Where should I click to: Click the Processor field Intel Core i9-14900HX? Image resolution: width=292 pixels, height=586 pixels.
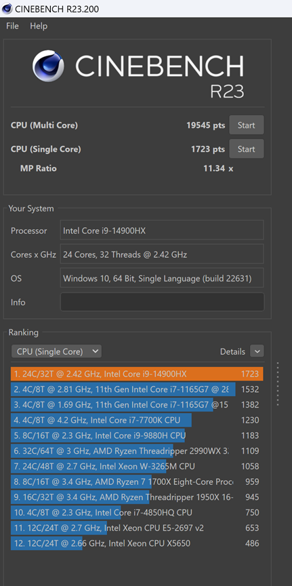point(162,231)
